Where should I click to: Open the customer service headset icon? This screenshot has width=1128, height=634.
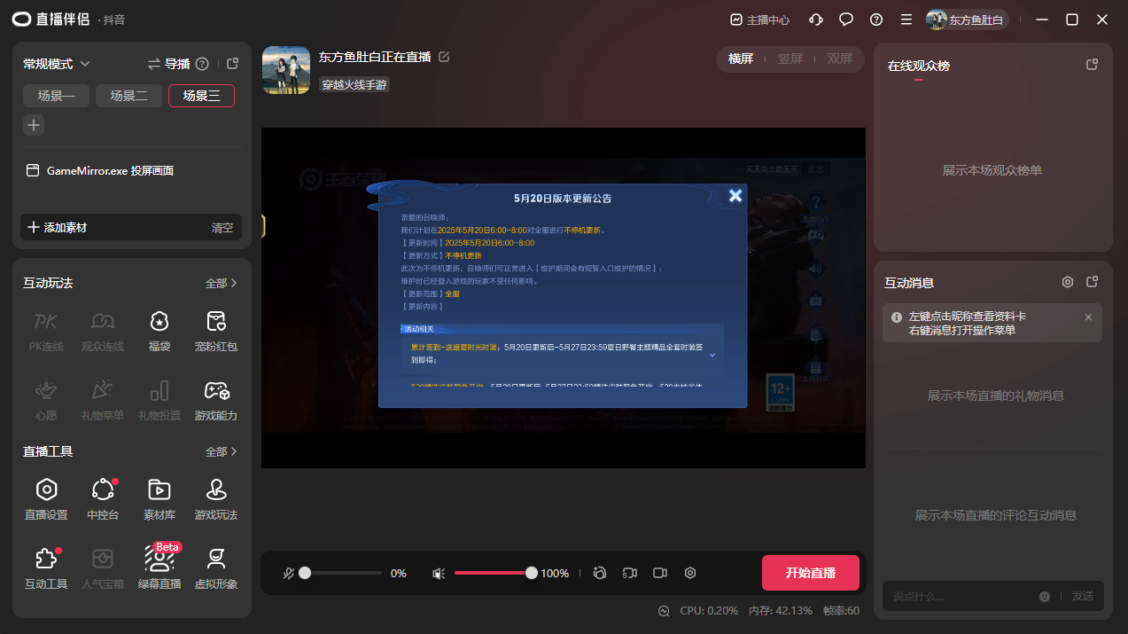coord(817,20)
